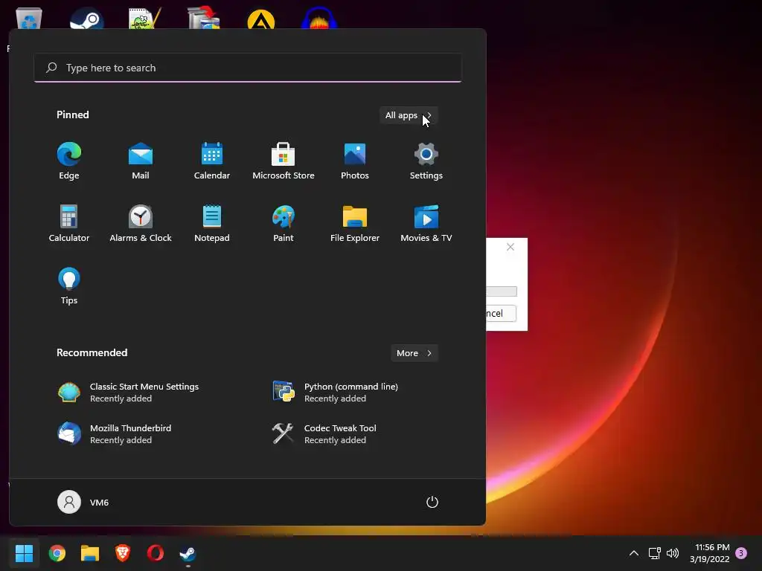The height and width of the screenshot is (571, 762).
Task: Click Cancel in the background dialog
Action: pos(501,313)
